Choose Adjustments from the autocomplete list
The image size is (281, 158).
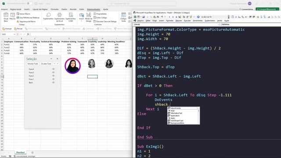point(183,108)
